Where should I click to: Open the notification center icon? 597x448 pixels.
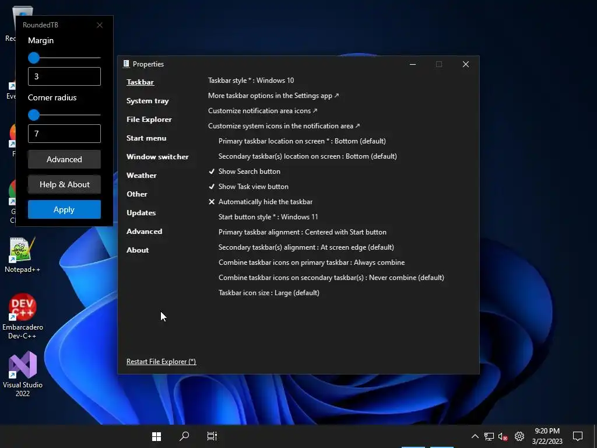coord(578,436)
